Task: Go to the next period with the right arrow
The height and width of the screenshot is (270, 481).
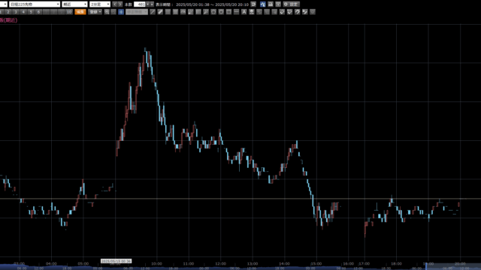Action: (120, 4)
